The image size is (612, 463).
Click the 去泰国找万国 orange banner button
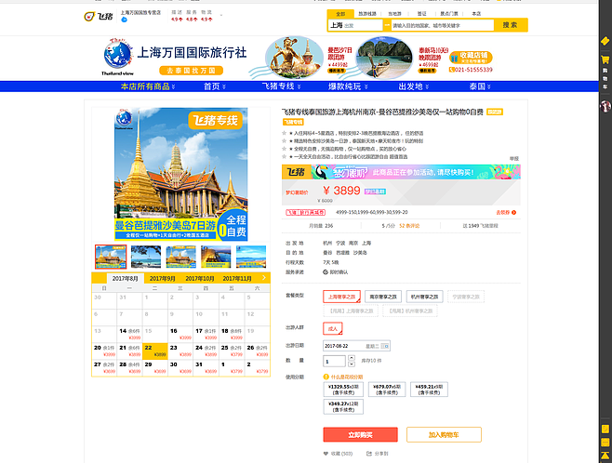(x=192, y=71)
